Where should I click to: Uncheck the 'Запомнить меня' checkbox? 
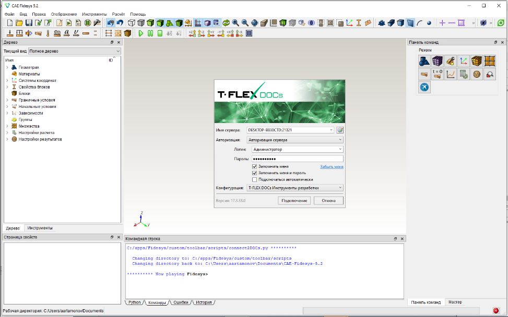coord(254,166)
